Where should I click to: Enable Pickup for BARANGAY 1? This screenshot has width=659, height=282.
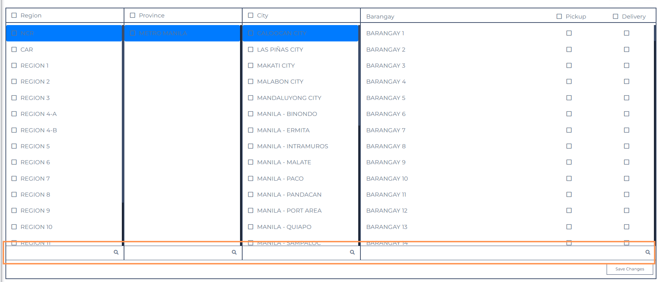coord(569,33)
